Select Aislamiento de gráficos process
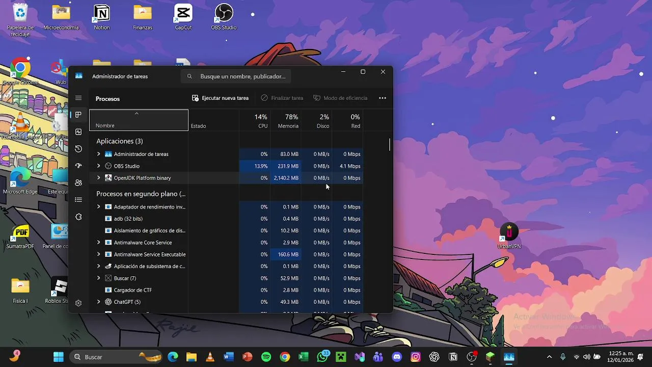This screenshot has height=367, width=652. pyautogui.click(x=149, y=230)
